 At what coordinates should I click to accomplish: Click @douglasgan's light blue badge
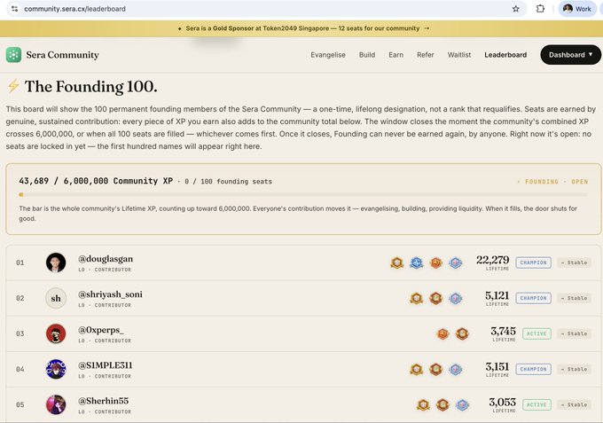point(455,263)
